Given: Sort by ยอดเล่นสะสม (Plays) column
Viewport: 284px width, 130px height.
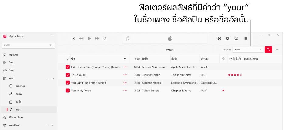Looking at the screenshot, I should click(251, 59).
